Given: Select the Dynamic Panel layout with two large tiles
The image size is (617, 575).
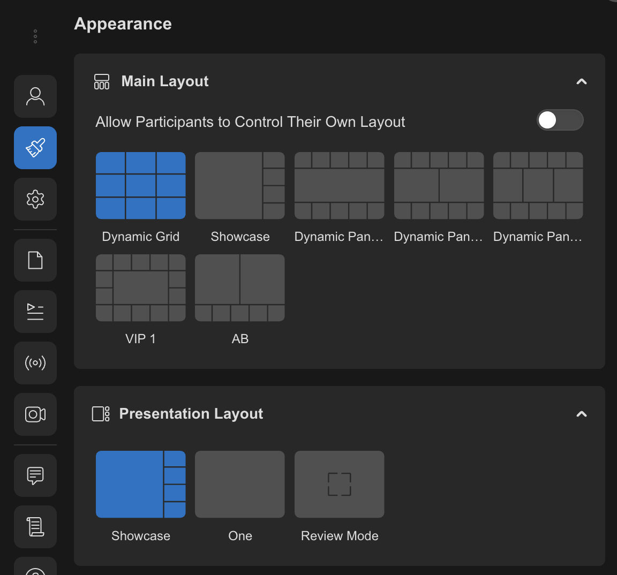Looking at the screenshot, I should 439,186.
